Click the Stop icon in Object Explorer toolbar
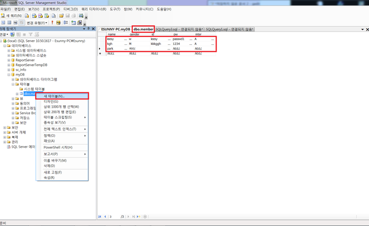The image size is (369, 226). (x=25, y=34)
